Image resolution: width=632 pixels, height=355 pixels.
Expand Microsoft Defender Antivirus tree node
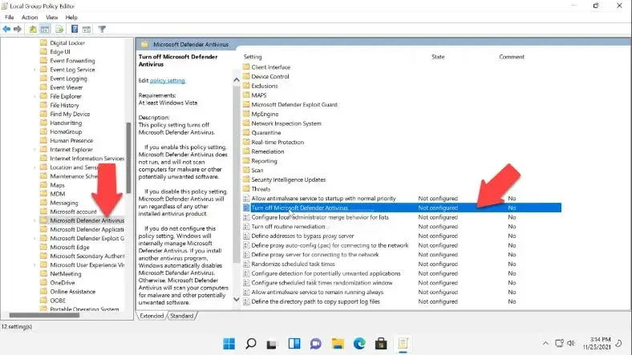coord(35,220)
